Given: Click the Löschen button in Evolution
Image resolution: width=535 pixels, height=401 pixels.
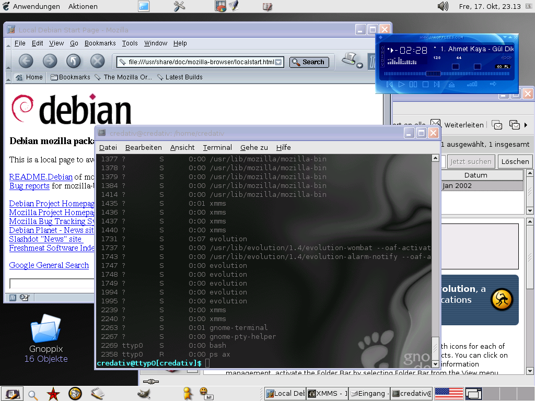Looking at the screenshot, I should tap(515, 162).
